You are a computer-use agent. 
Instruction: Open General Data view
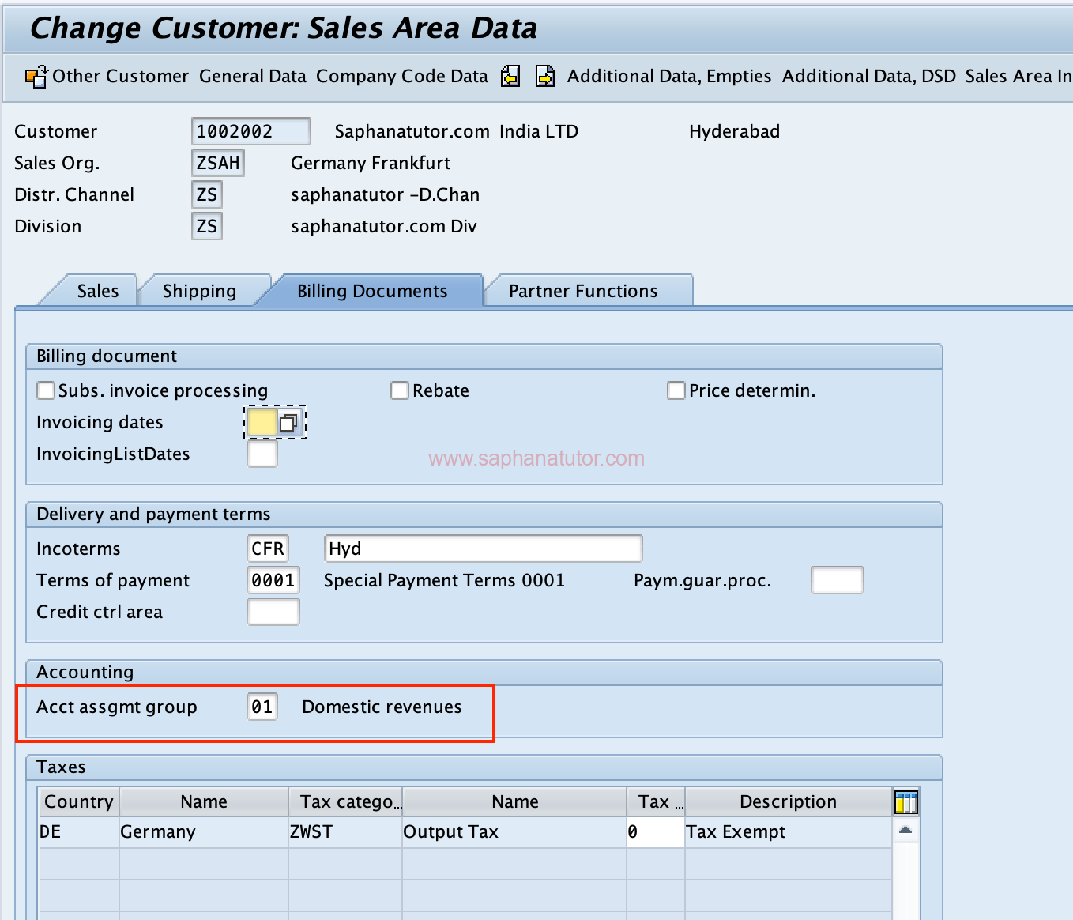coord(253,76)
